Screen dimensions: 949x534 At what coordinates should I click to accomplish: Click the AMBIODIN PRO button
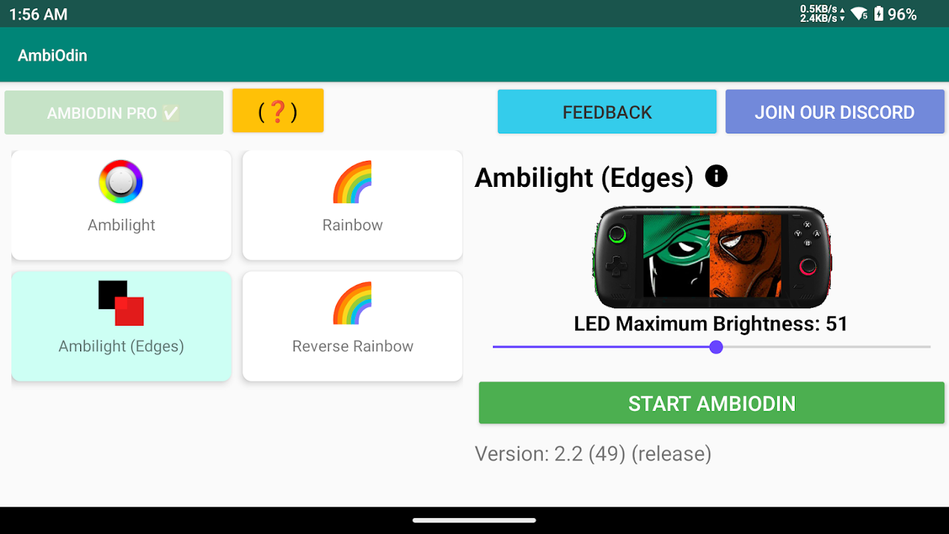click(114, 113)
